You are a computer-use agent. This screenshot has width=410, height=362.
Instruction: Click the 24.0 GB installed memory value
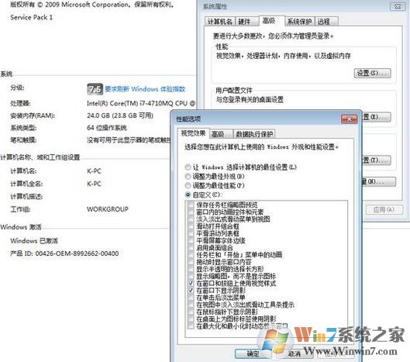[120, 115]
